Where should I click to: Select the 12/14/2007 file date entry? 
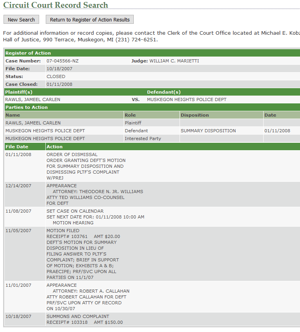(x=18, y=186)
